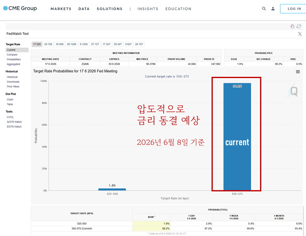The width and height of the screenshot is (306, 236).
Task: Open the chart hamburger menu icon
Action: 298,72
